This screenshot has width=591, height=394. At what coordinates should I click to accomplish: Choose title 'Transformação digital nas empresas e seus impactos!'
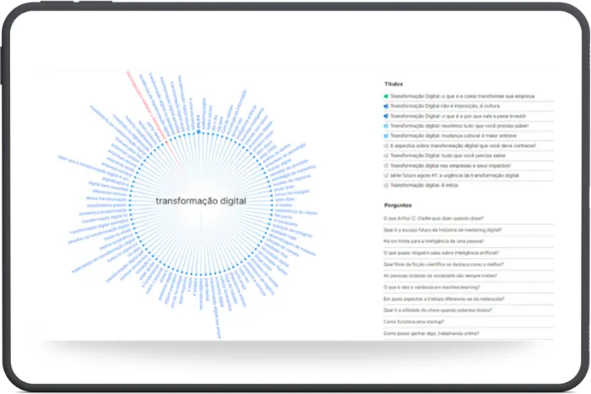450,166
